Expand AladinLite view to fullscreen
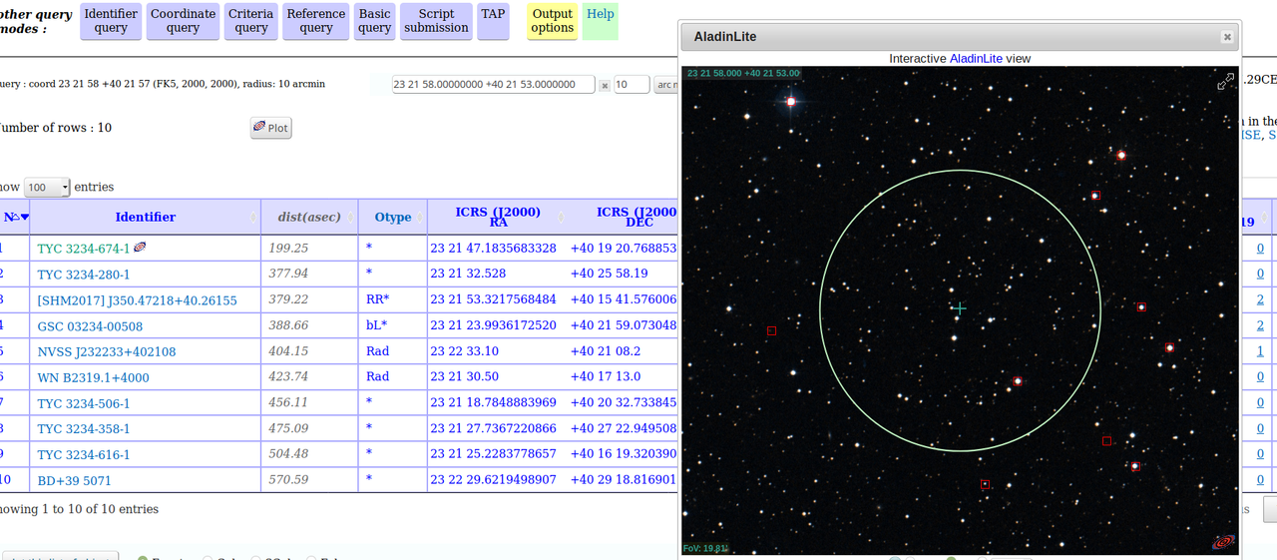 (x=1226, y=81)
